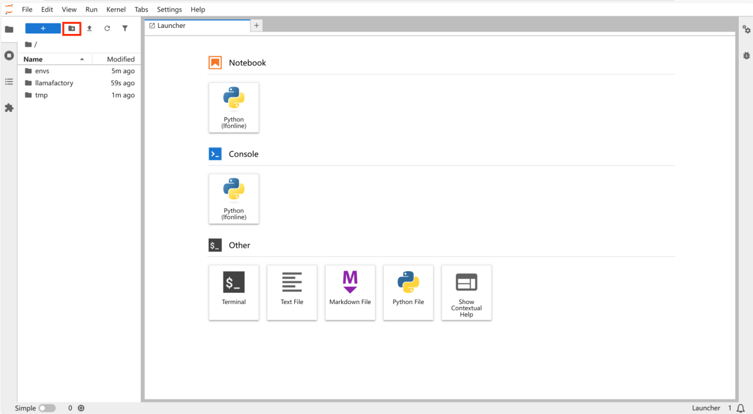Select the Launcher tab
This screenshot has height=414, width=753.
coord(171,26)
